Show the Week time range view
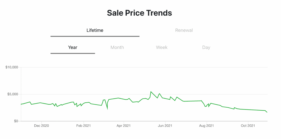The height and width of the screenshot is (139, 281). pyautogui.click(x=162, y=47)
